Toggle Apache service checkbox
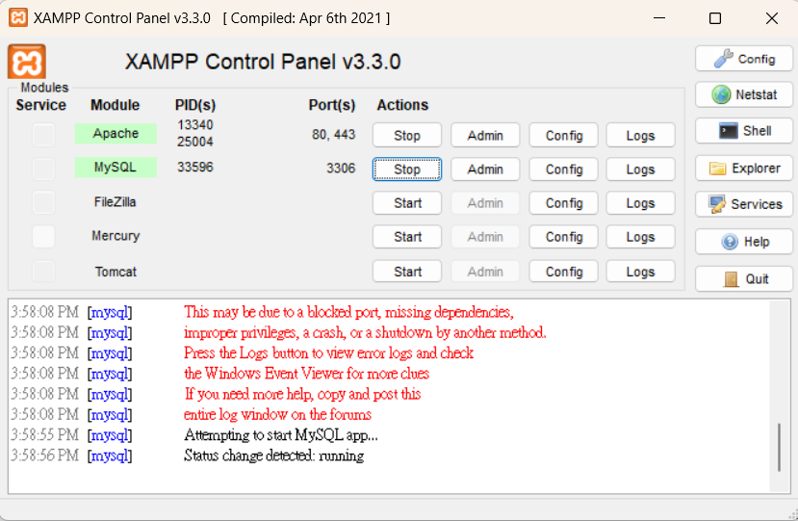Image resolution: width=798 pixels, height=521 pixels. click(43, 135)
